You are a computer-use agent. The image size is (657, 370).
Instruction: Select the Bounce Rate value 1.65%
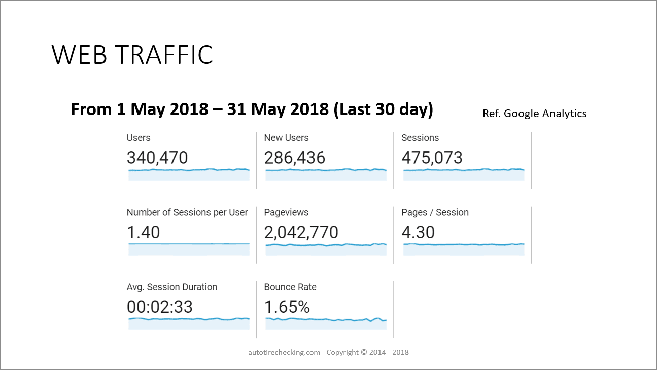pos(287,307)
